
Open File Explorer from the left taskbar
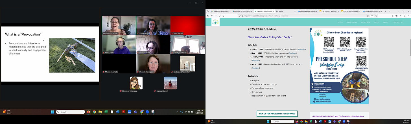[100, 112]
